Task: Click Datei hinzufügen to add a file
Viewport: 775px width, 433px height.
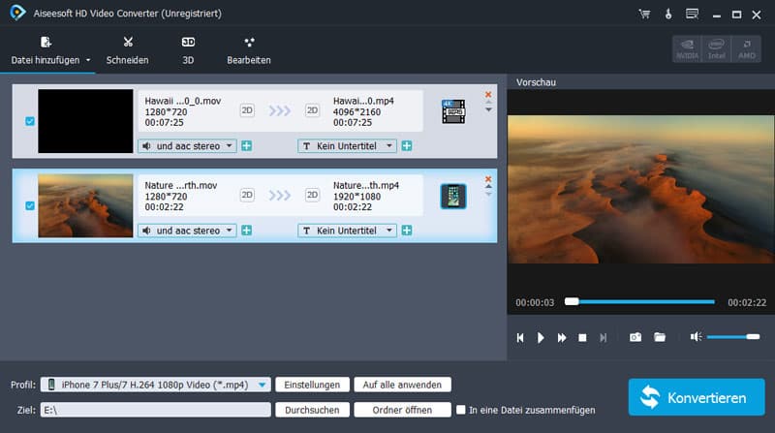Action: click(46, 51)
